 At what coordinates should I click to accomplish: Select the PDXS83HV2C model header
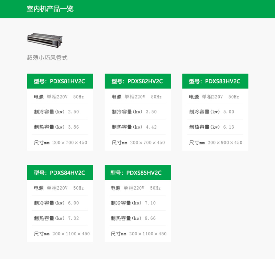click(215, 81)
